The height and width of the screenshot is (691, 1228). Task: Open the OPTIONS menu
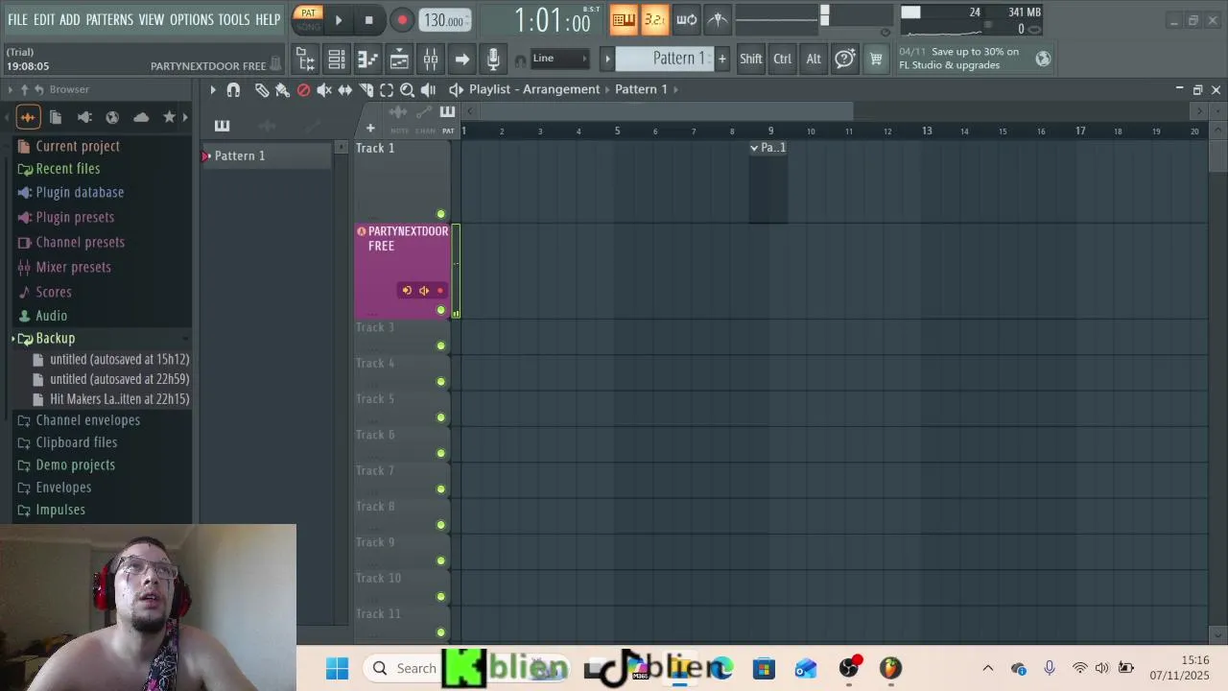pos(192,19)
